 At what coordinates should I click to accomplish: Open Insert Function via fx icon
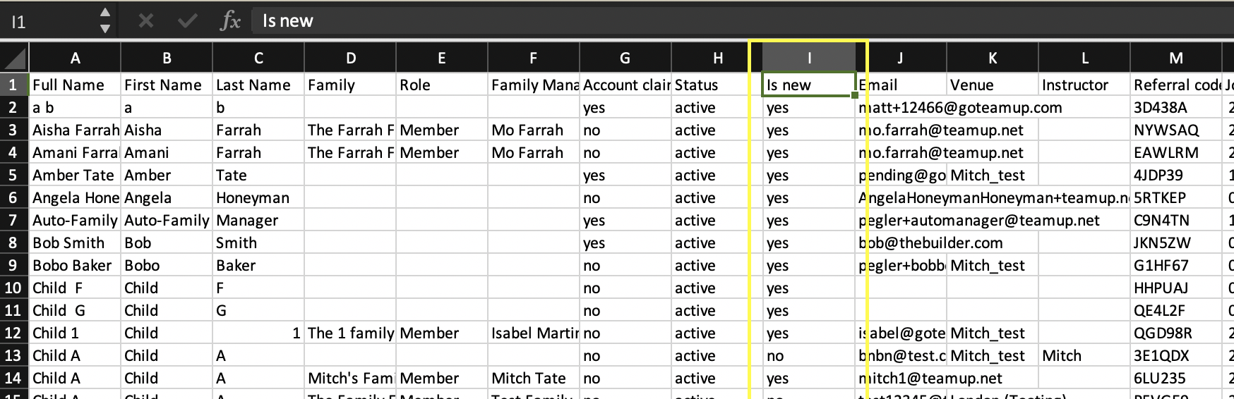point(230,20)
